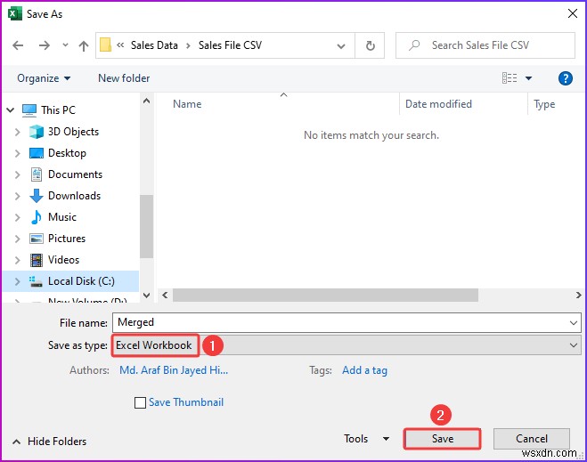Click file list scroll right arrow

(x=578, y=296)
